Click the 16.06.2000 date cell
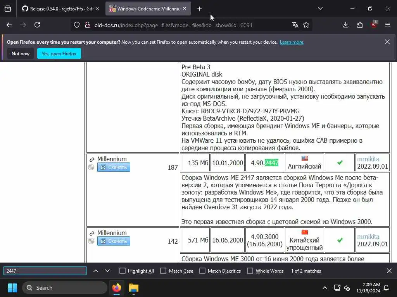Image resolution: width=397 pixels, height=297 pixels. point(227,240)
